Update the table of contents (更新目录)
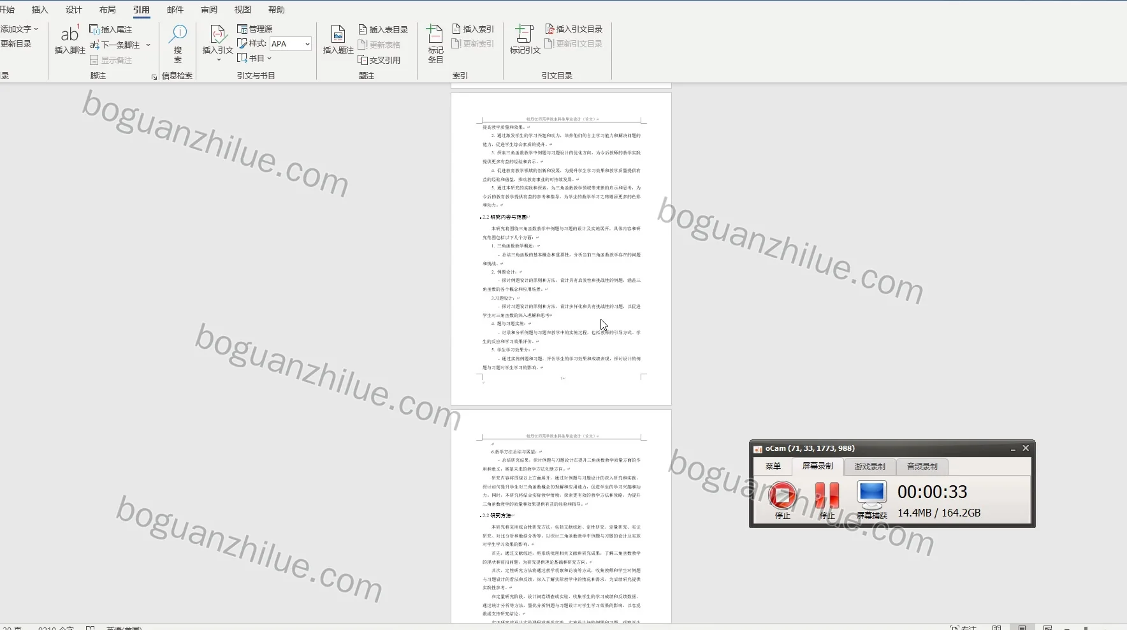This screenshot has width=1127, height=630. [x=16, y=43]
